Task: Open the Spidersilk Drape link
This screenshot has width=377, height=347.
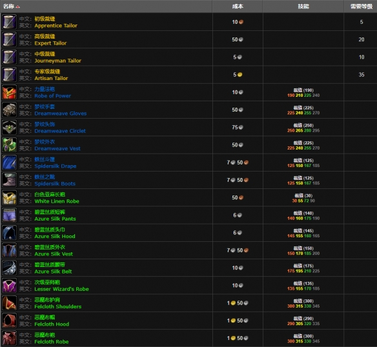Action: [x=56, y=166]
